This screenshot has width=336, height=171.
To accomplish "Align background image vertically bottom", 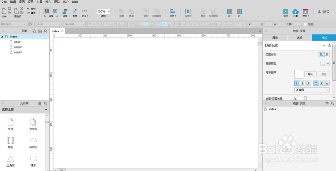I will coord(327,83).
